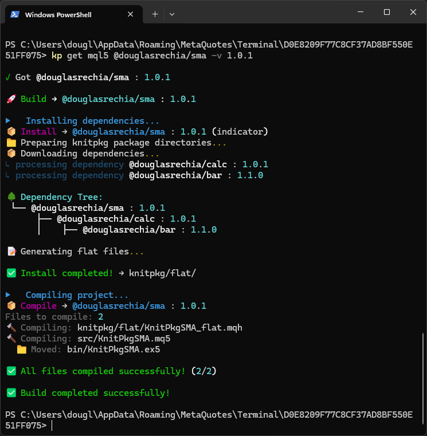Click the package icon beside Downloading dependencies
Image resolution: width=427 pixels, height=436 pixels.
pyautogui.click(x=11, y=154)
